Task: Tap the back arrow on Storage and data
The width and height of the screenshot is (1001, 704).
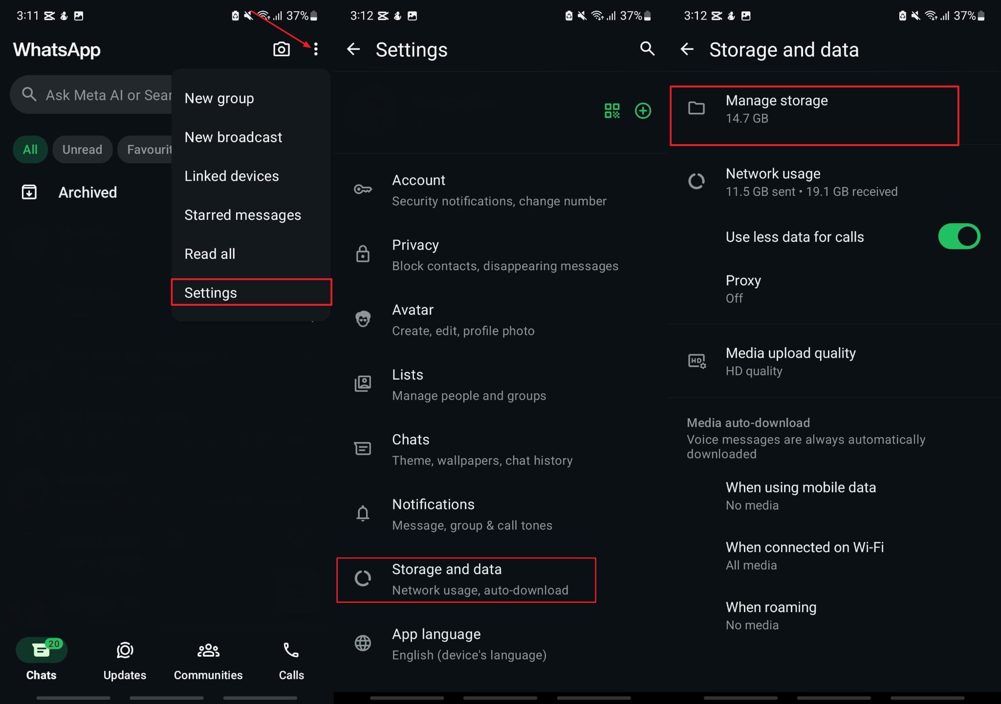Action: [687, 49]
